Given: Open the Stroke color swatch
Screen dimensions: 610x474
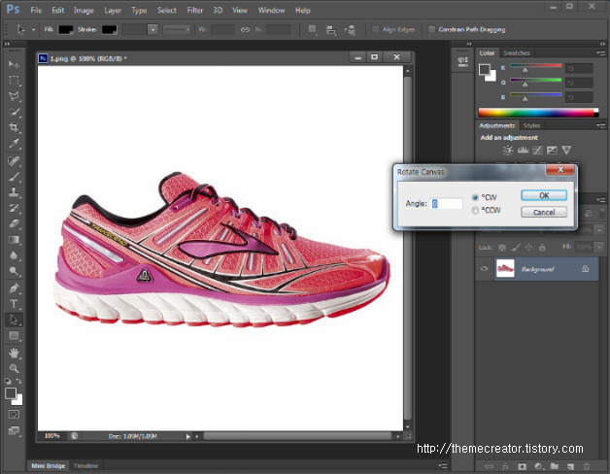Looking at the screenshot, I should tap(110, 29).
